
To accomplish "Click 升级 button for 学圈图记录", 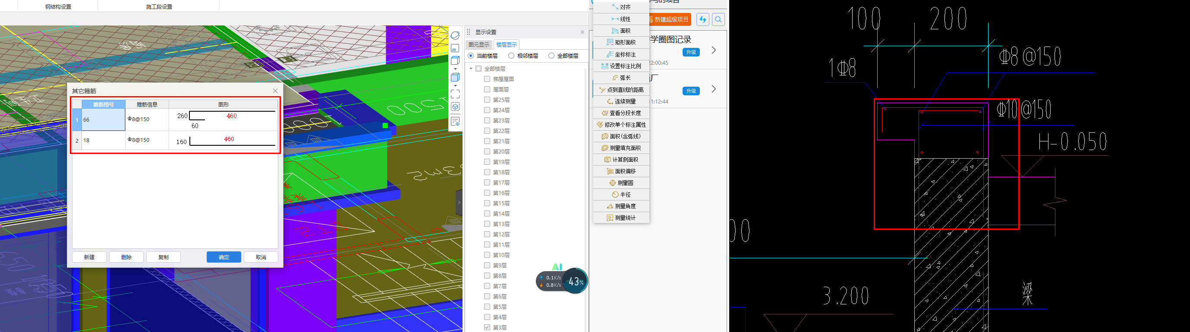I will pyautogui.click(x=691, y=52).
